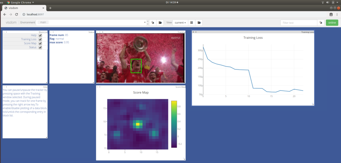
Task: Open the View 'current' dropdown
Action: pyautogui.click(x=180, y=23)
